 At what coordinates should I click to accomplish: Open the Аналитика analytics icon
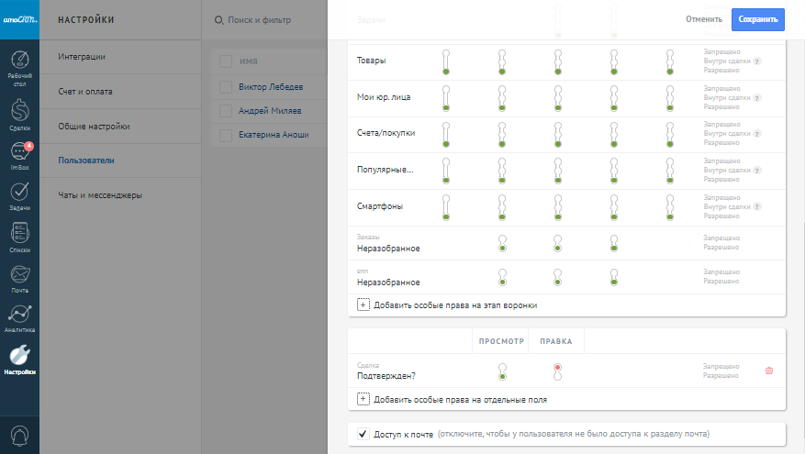(19, 317)
